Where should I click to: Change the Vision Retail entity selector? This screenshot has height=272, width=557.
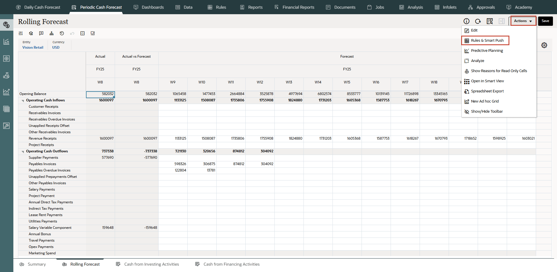pyautogui.click(x=33, y=48)
